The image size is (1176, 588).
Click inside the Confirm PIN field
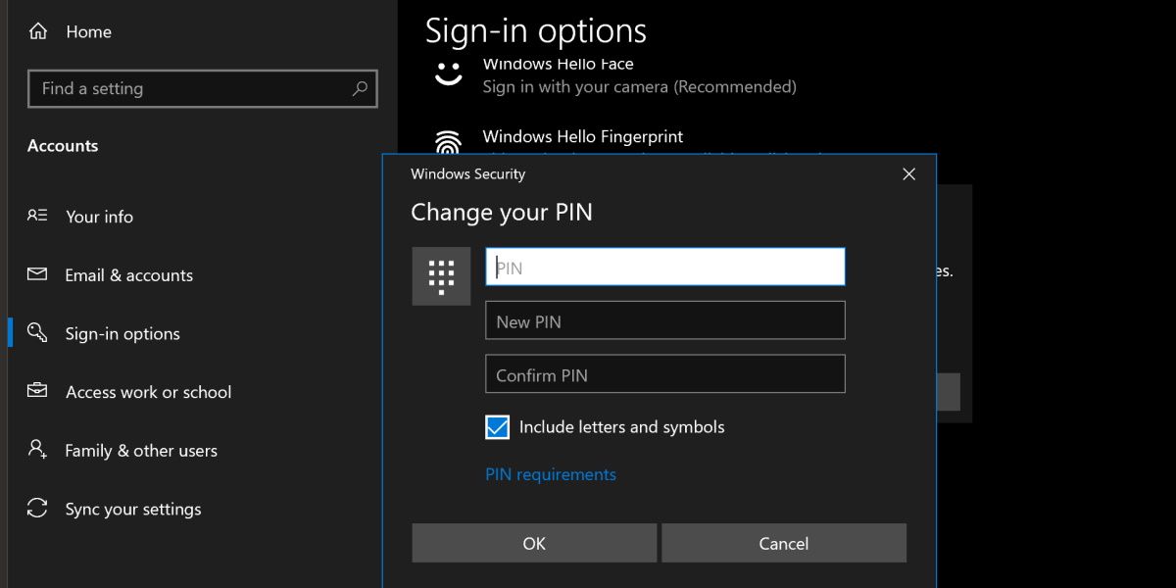[x=665, y=373]
